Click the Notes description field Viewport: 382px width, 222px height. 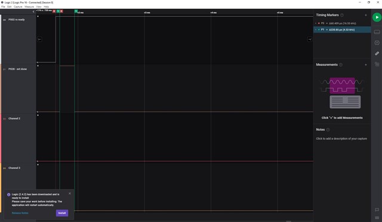pos(341,139)
